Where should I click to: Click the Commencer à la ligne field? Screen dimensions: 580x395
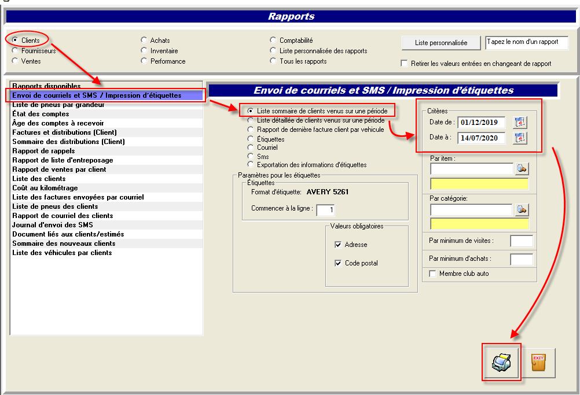(x=325, y=210)
